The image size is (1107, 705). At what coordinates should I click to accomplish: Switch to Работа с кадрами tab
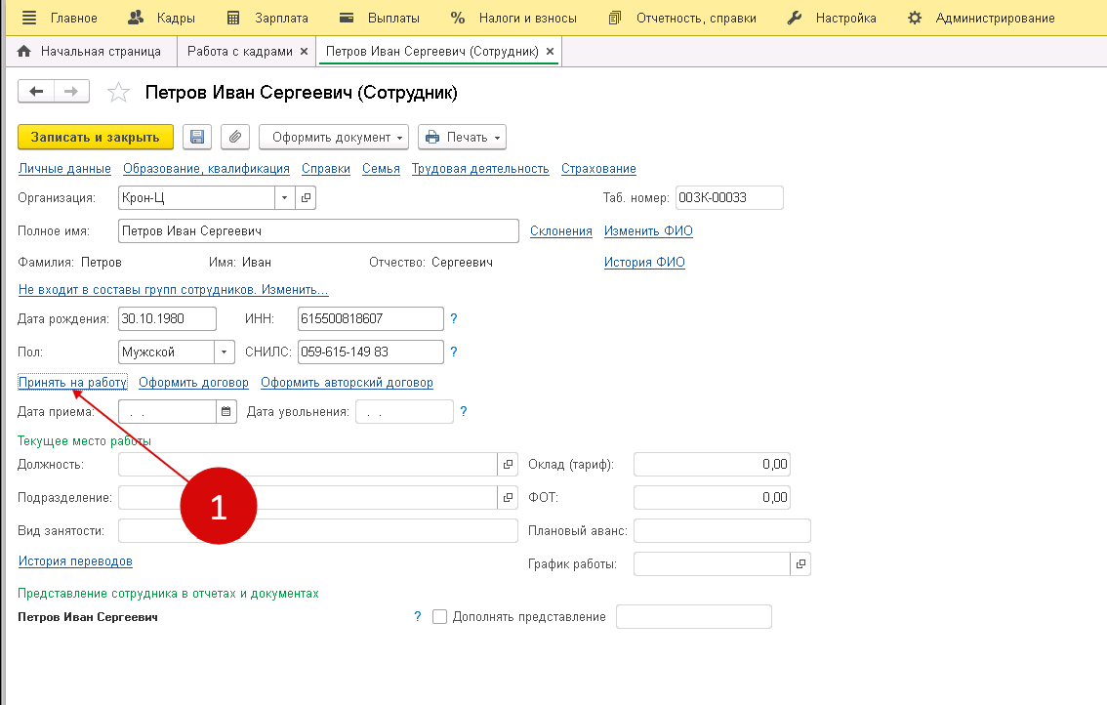click(239, 51)
